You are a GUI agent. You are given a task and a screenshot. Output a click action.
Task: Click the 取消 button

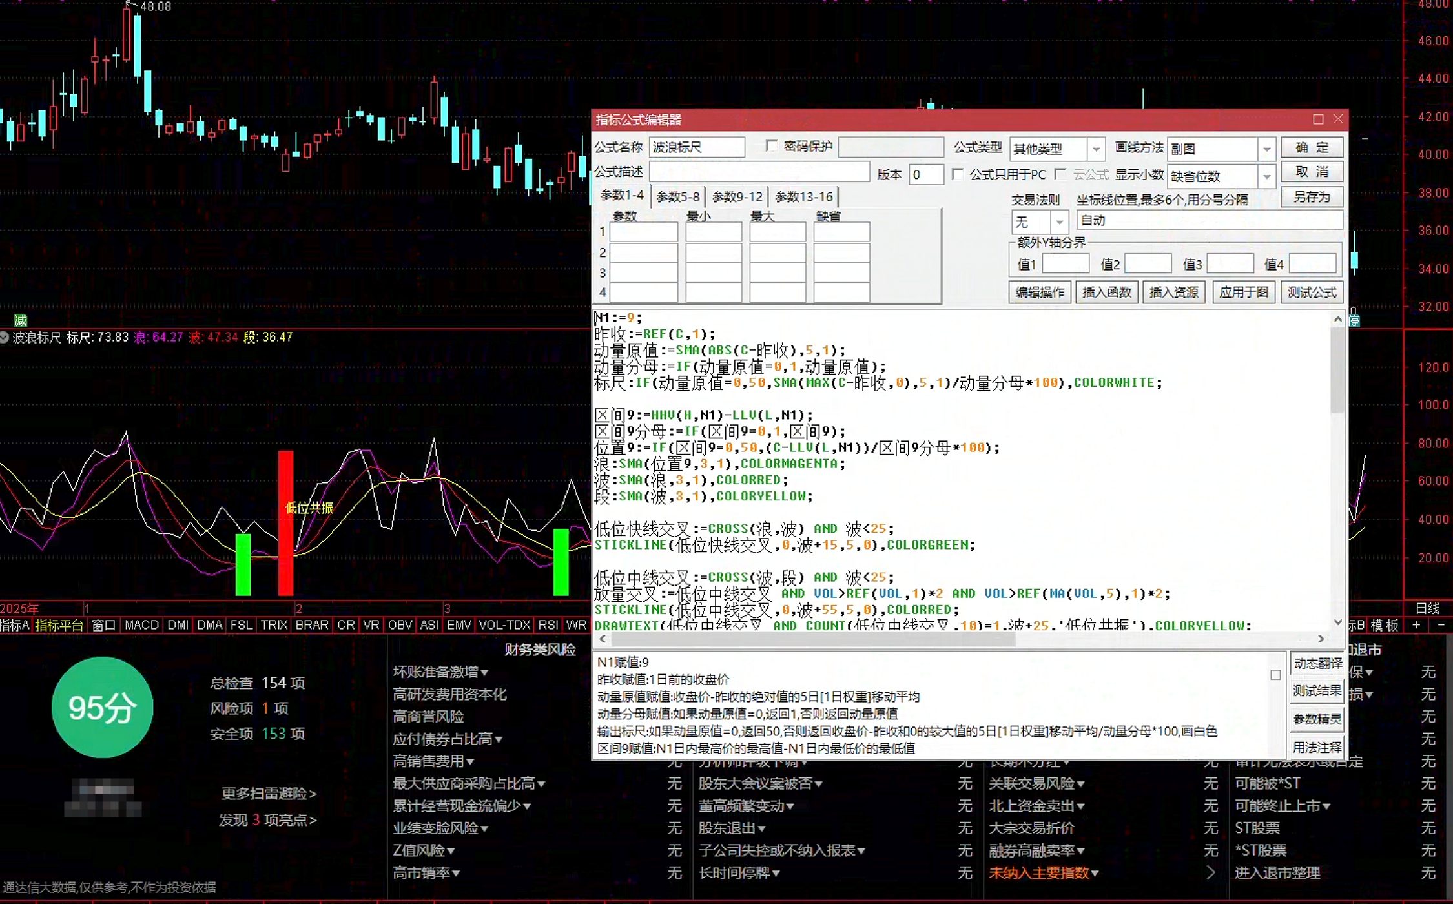pyautogui.click(x=1312, y=172)
